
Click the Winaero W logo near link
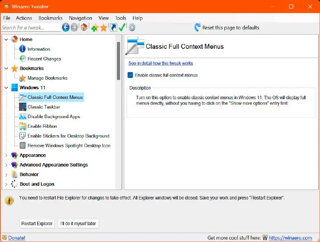(x=265, y=238)
